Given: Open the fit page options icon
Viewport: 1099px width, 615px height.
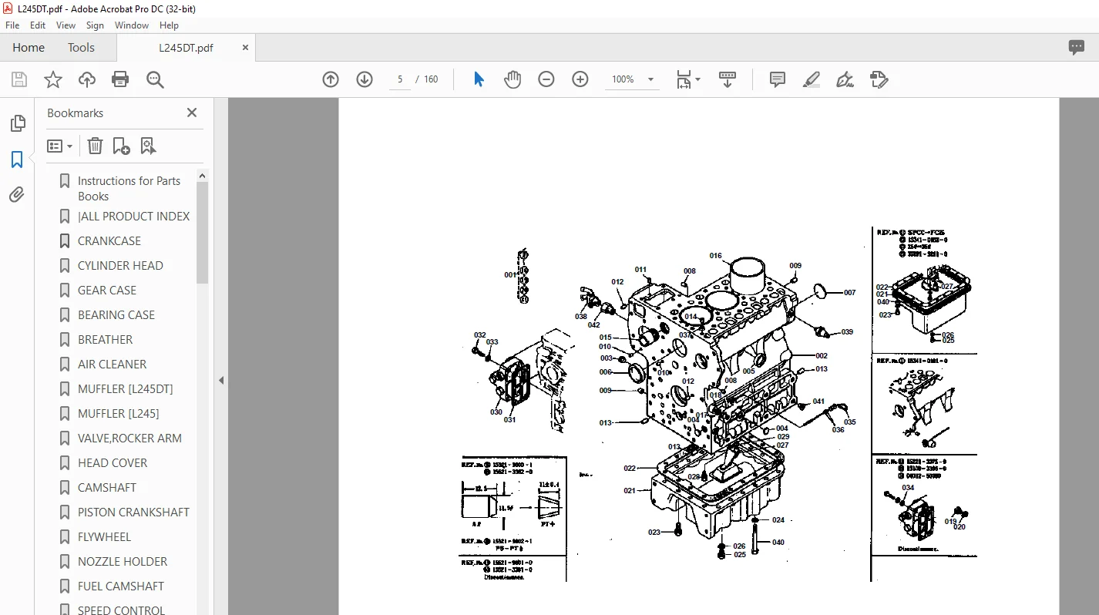Looking at the screenshot, I should point(687,79).
